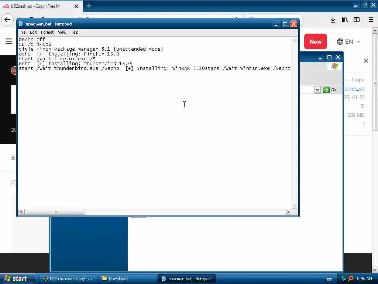
Task: Click the Windows flag logo in Explorer
Action: pos(334,66)
